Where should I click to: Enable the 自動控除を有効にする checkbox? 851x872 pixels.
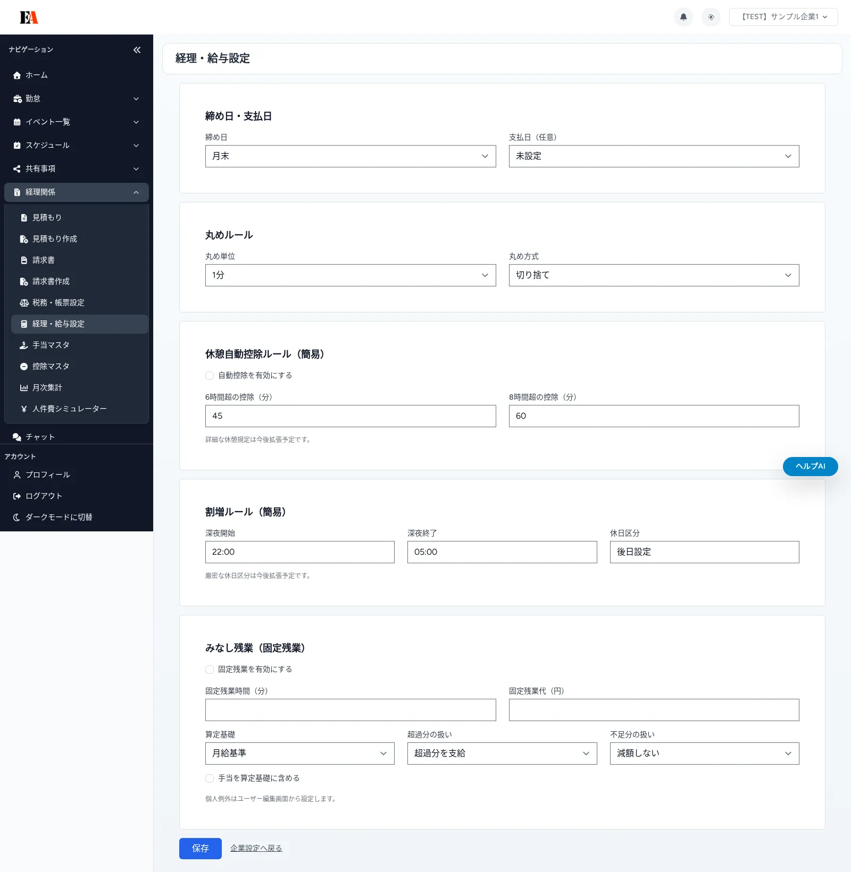coord(210,376)
